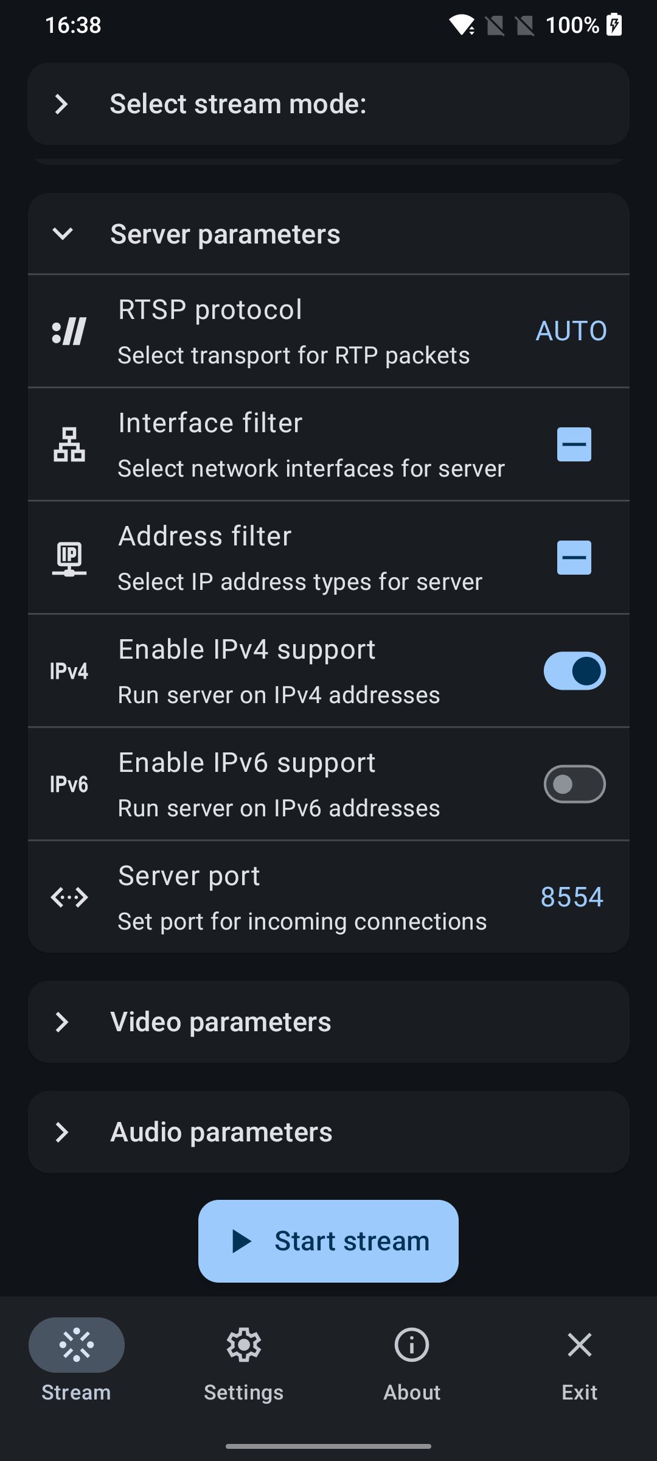Tap the Start stream button

[x=328, y=1241]
